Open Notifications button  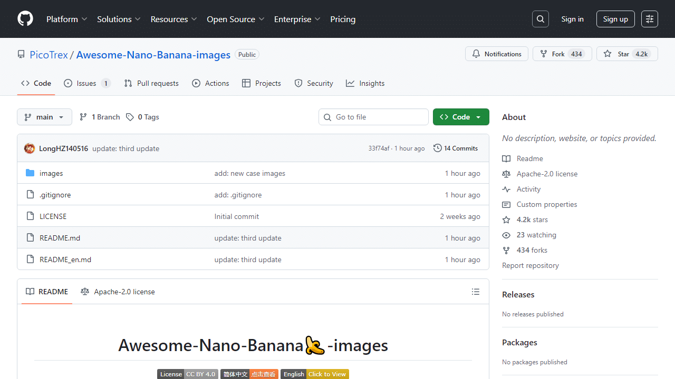click(x=497, y=54)
